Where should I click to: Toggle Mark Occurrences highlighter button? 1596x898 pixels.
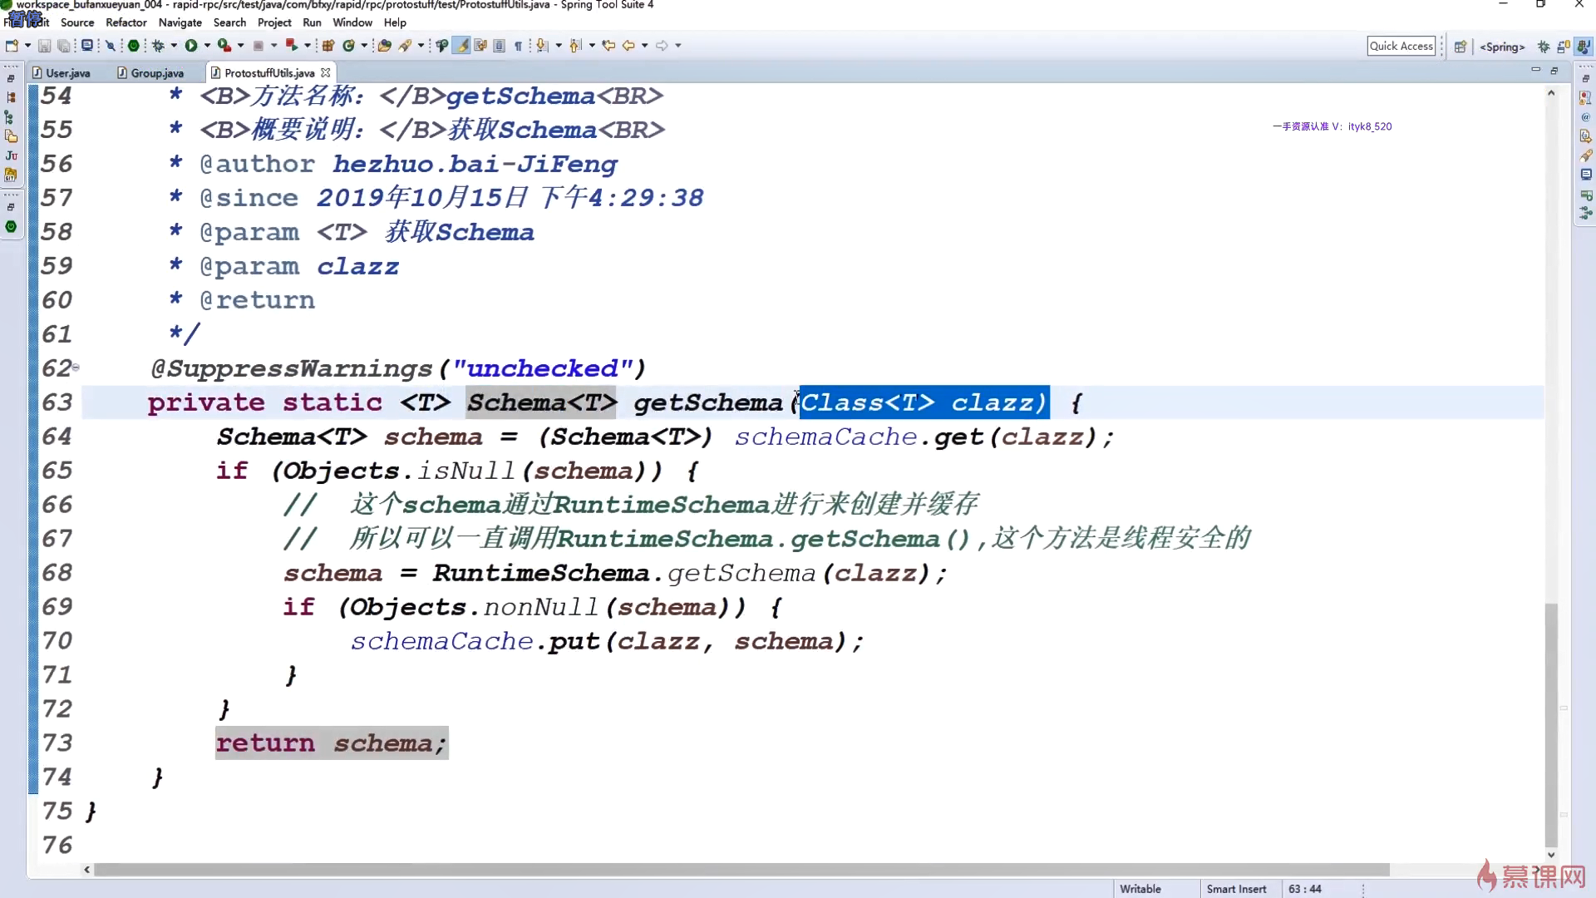(x=461, y=46)
